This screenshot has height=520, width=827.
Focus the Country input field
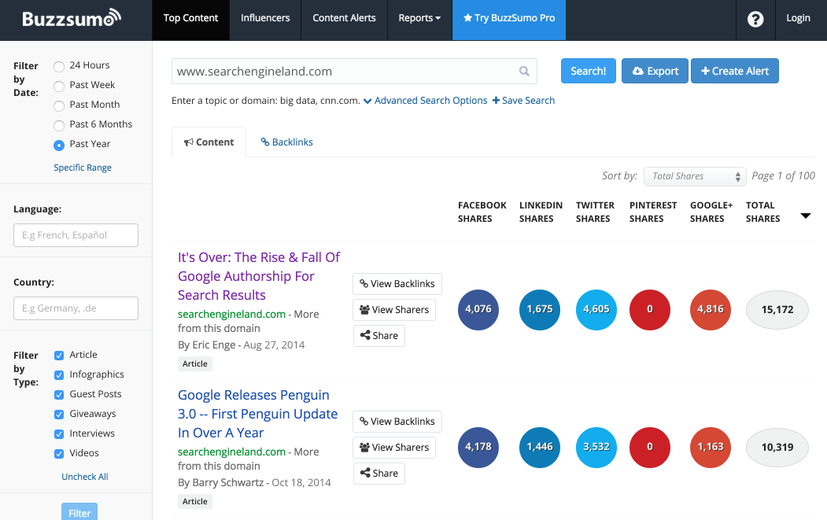[x=76, y=308]
